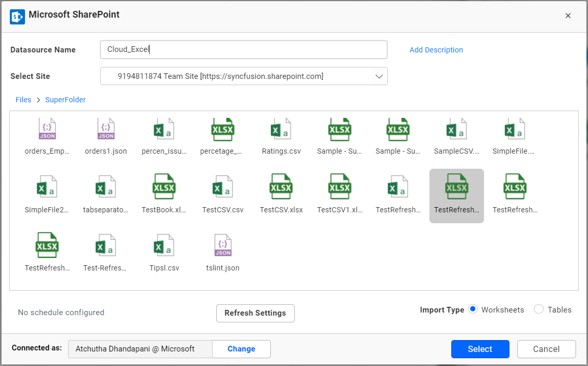Viewport: 588px width, 366px height.
Task: Click the highlighted TestRefresh XLSX file
Action: click(x=457, y=196)
